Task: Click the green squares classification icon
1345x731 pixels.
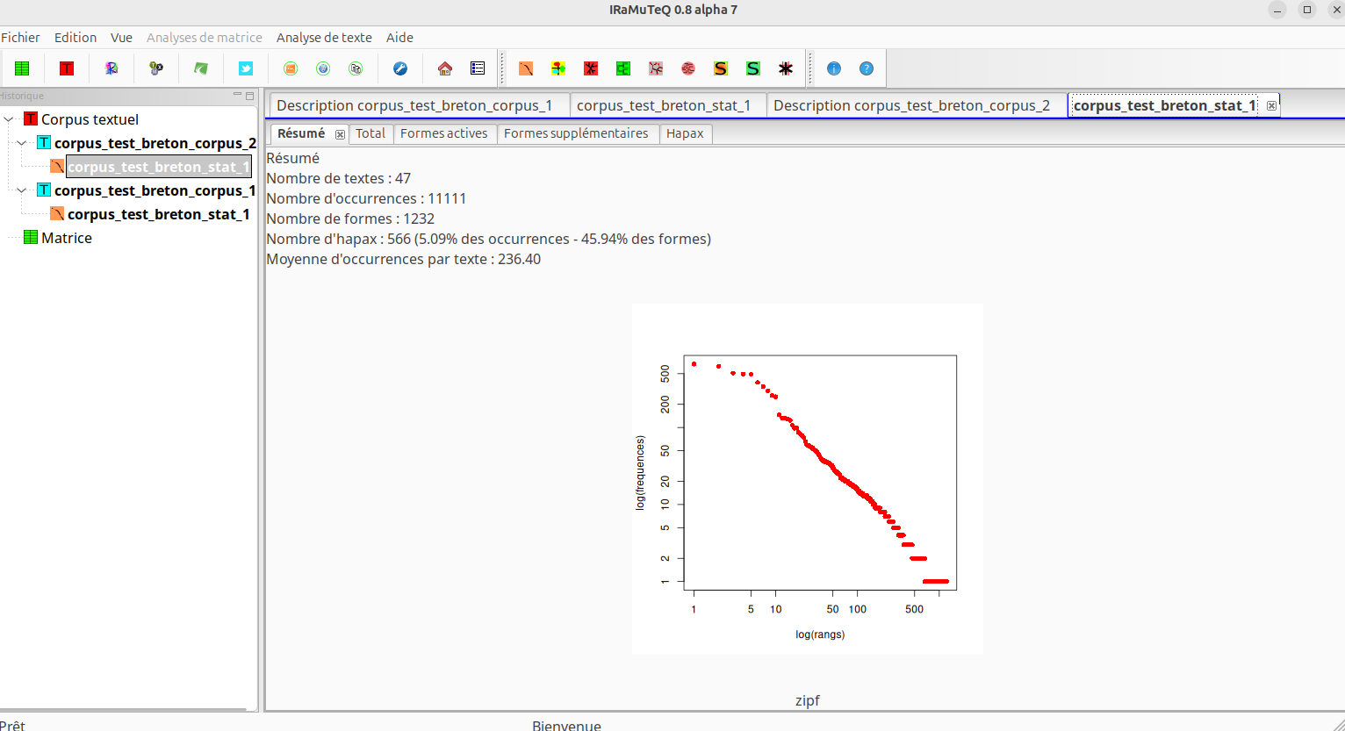Action: pyautogui.click(x=623, y=68)
